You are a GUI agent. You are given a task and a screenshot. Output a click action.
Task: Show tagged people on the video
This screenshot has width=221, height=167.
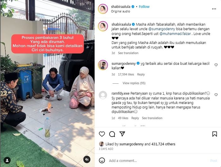click(7, 160)
